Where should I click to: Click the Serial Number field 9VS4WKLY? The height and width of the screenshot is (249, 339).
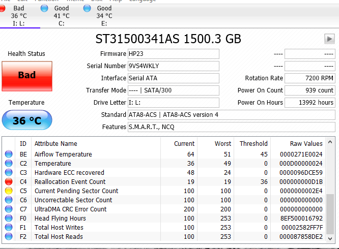174,66
